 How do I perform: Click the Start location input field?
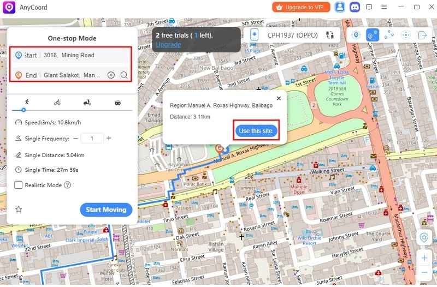[76, 55]
